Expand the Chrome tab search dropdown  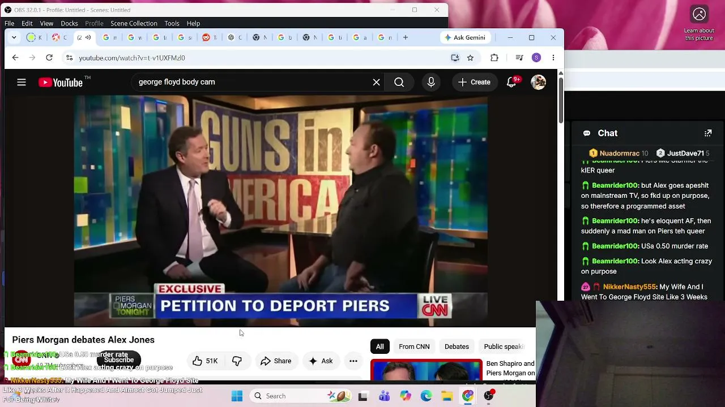(x=14, y=38)
